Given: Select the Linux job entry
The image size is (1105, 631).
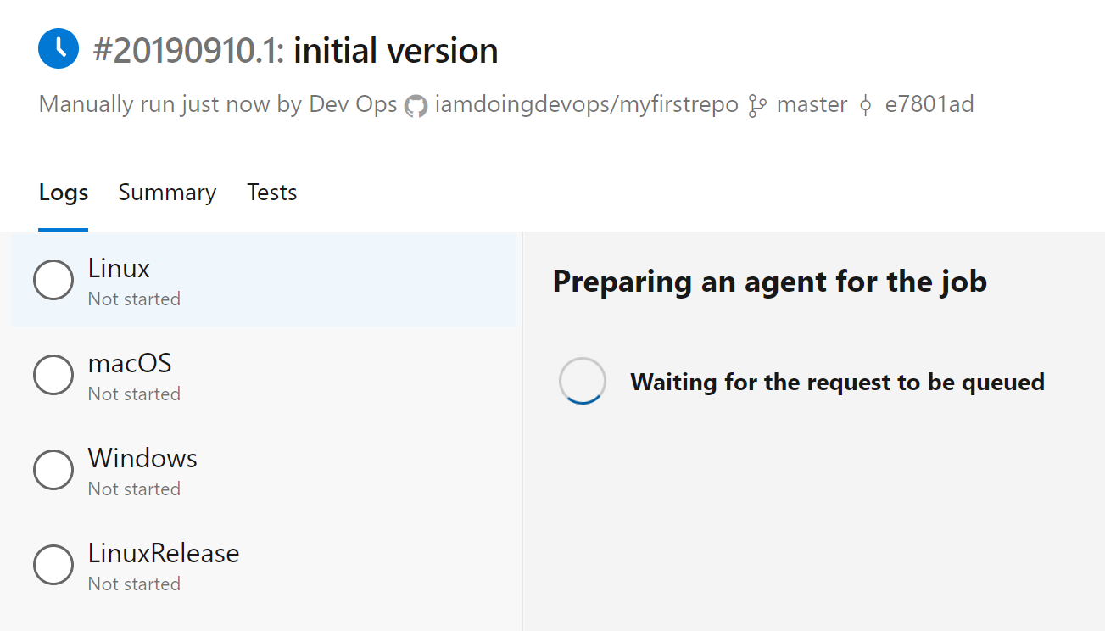Looking at the screenshot, I should [x=264, y=281].
